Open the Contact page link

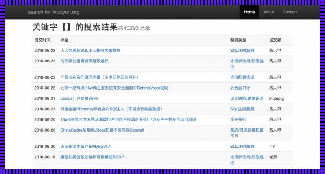(290, 12)
